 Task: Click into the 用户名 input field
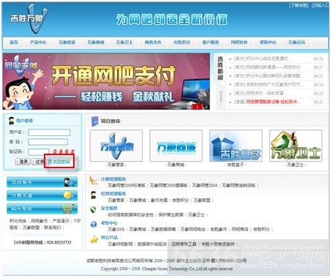click(x=49, y=132)
